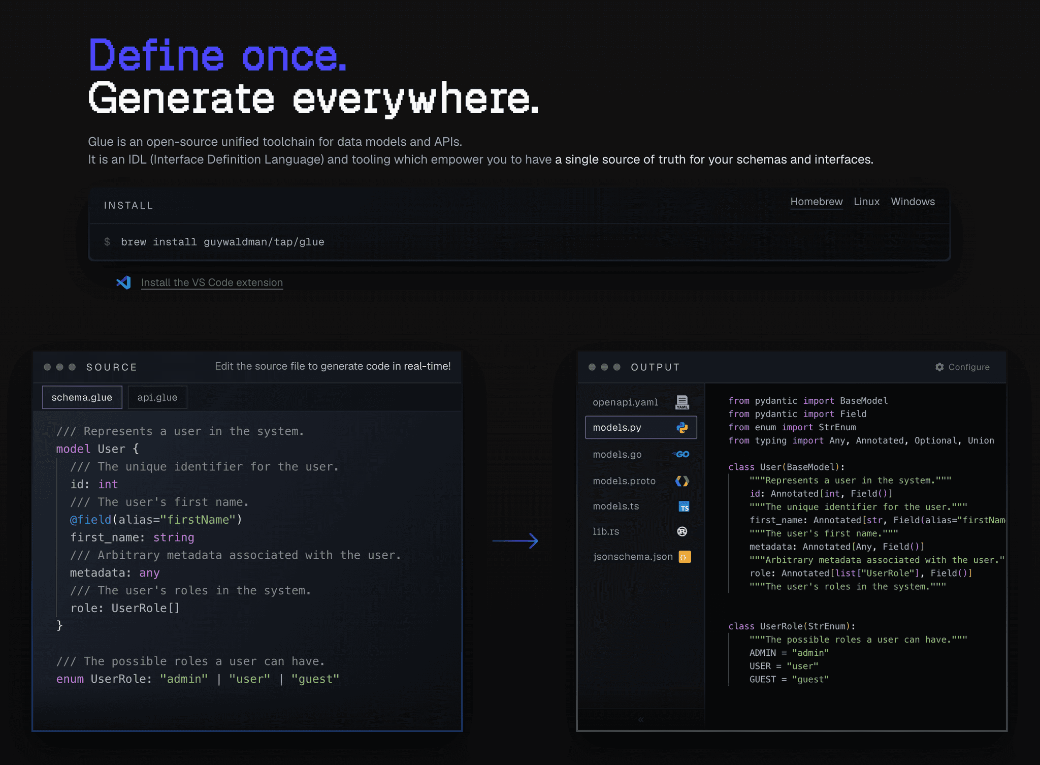Click the protobuf icon next to models.proto

682,481
